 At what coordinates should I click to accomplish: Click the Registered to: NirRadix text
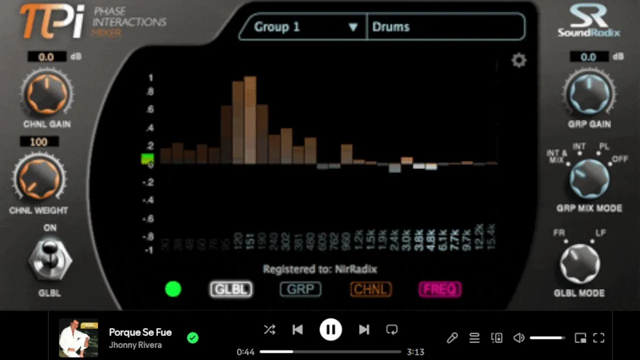click(x=320, y=269)
